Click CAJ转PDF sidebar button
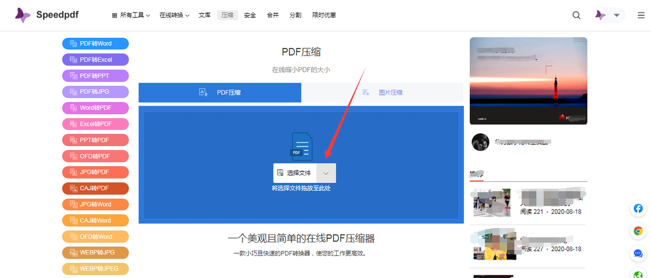Screen dimensions: 651x278 96,188
